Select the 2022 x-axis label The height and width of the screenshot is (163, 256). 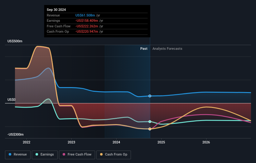click(x=27, y=142)
